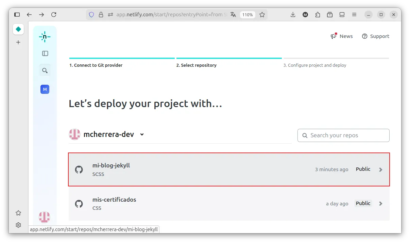Select the mi-blog-jekyll repository
410x243 pixels.
(111, 166)
